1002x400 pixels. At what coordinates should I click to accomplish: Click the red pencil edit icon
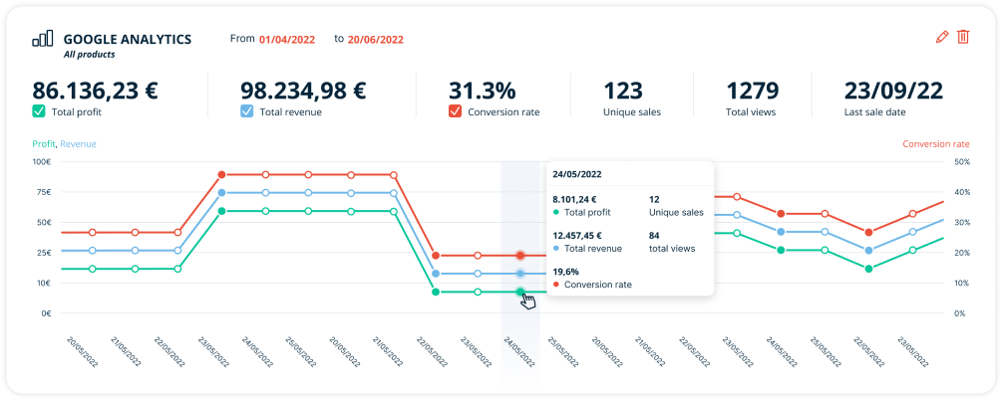click(942, 37)
